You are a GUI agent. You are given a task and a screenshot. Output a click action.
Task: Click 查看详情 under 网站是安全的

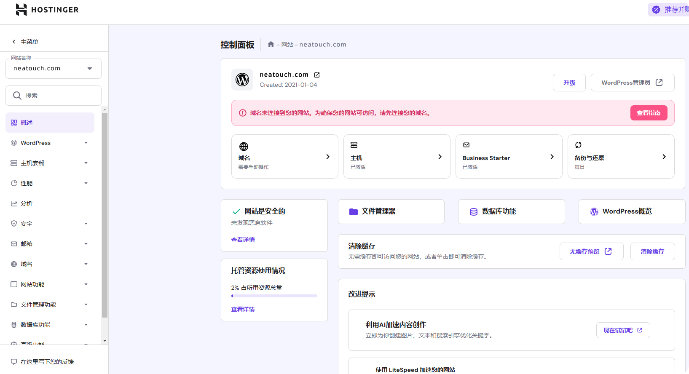pyautogui.click(x=243, y=240)
